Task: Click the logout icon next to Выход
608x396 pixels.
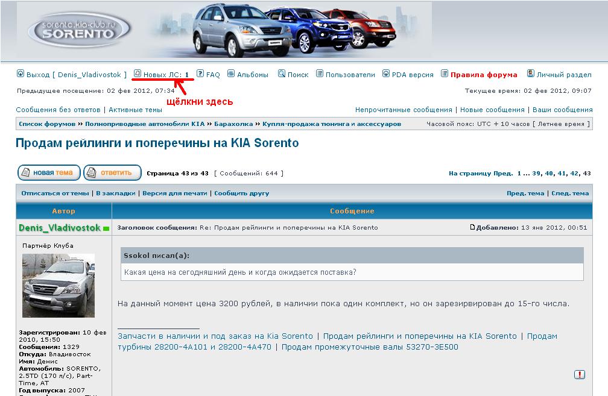Action: [x=20, y=74]
